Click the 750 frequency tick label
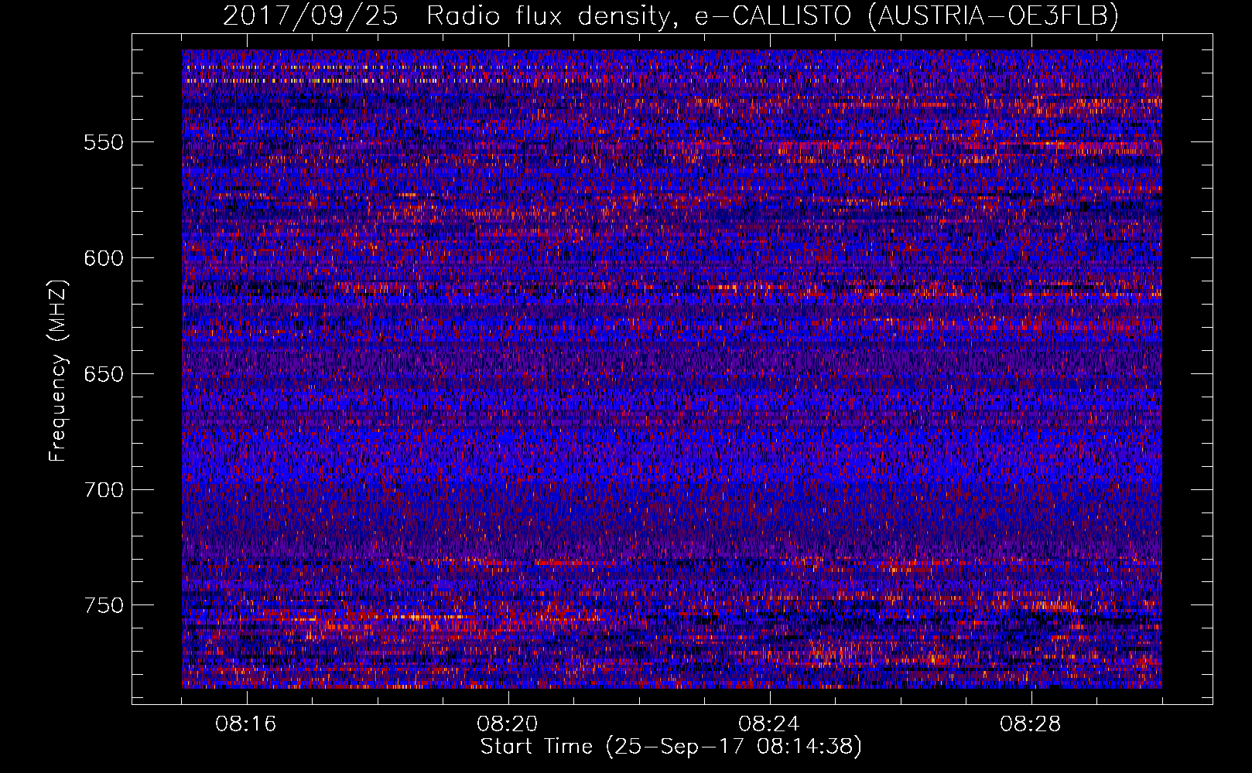This screenshot has height=773, width=1252. pyautogui.click(x=104, y=605)
